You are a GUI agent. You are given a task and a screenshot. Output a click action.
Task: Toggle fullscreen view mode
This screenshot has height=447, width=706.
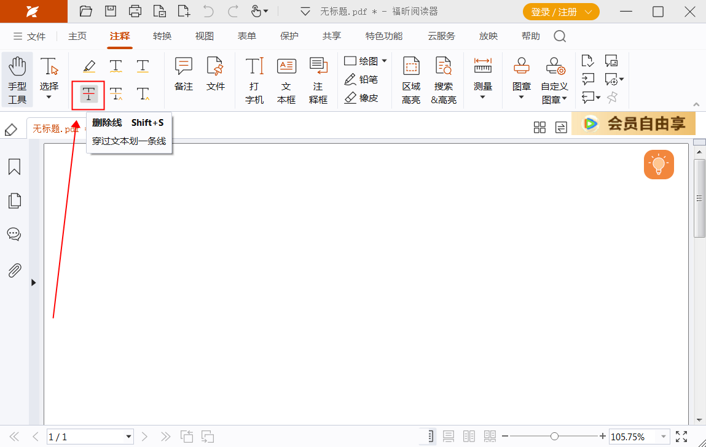pyautogui.click(x=680, y=437)
